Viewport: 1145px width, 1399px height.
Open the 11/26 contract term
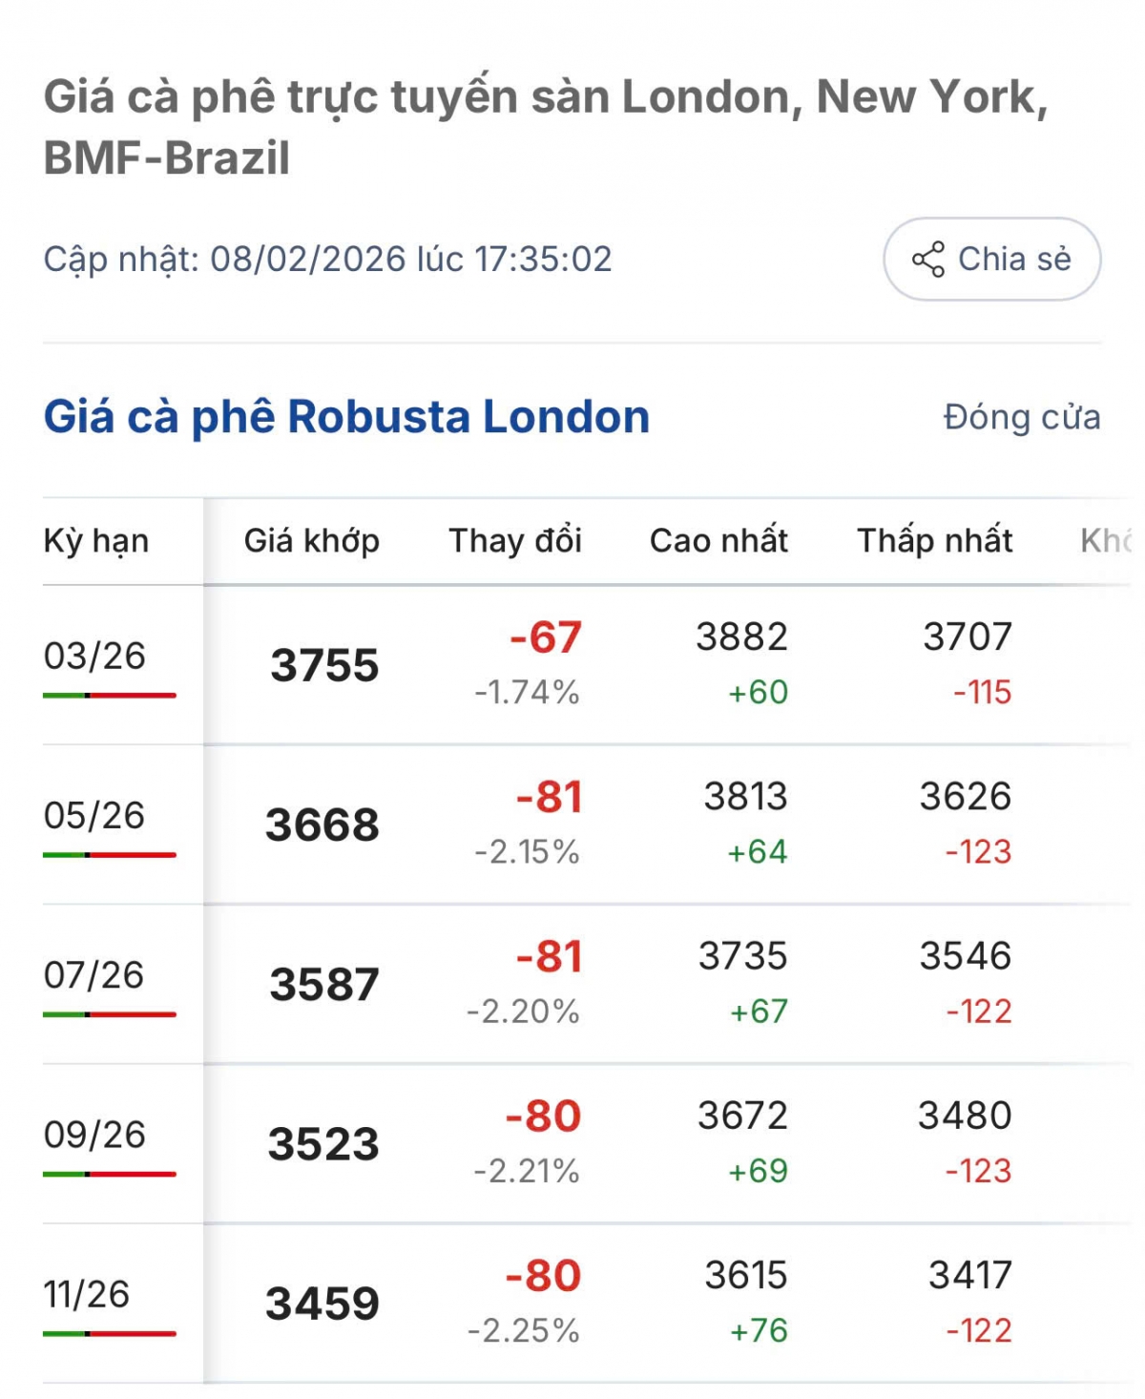point(87,1295)
